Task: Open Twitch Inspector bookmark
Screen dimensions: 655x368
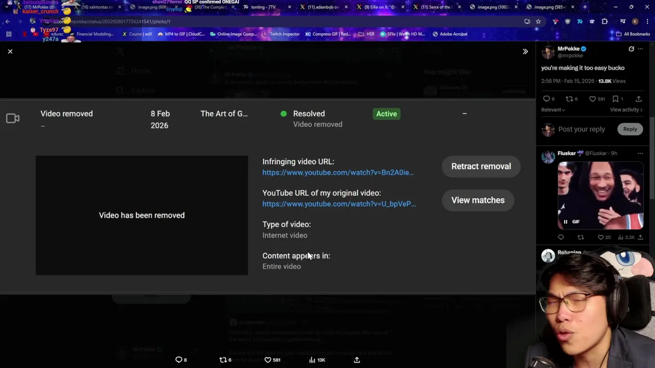Action: 281,34
